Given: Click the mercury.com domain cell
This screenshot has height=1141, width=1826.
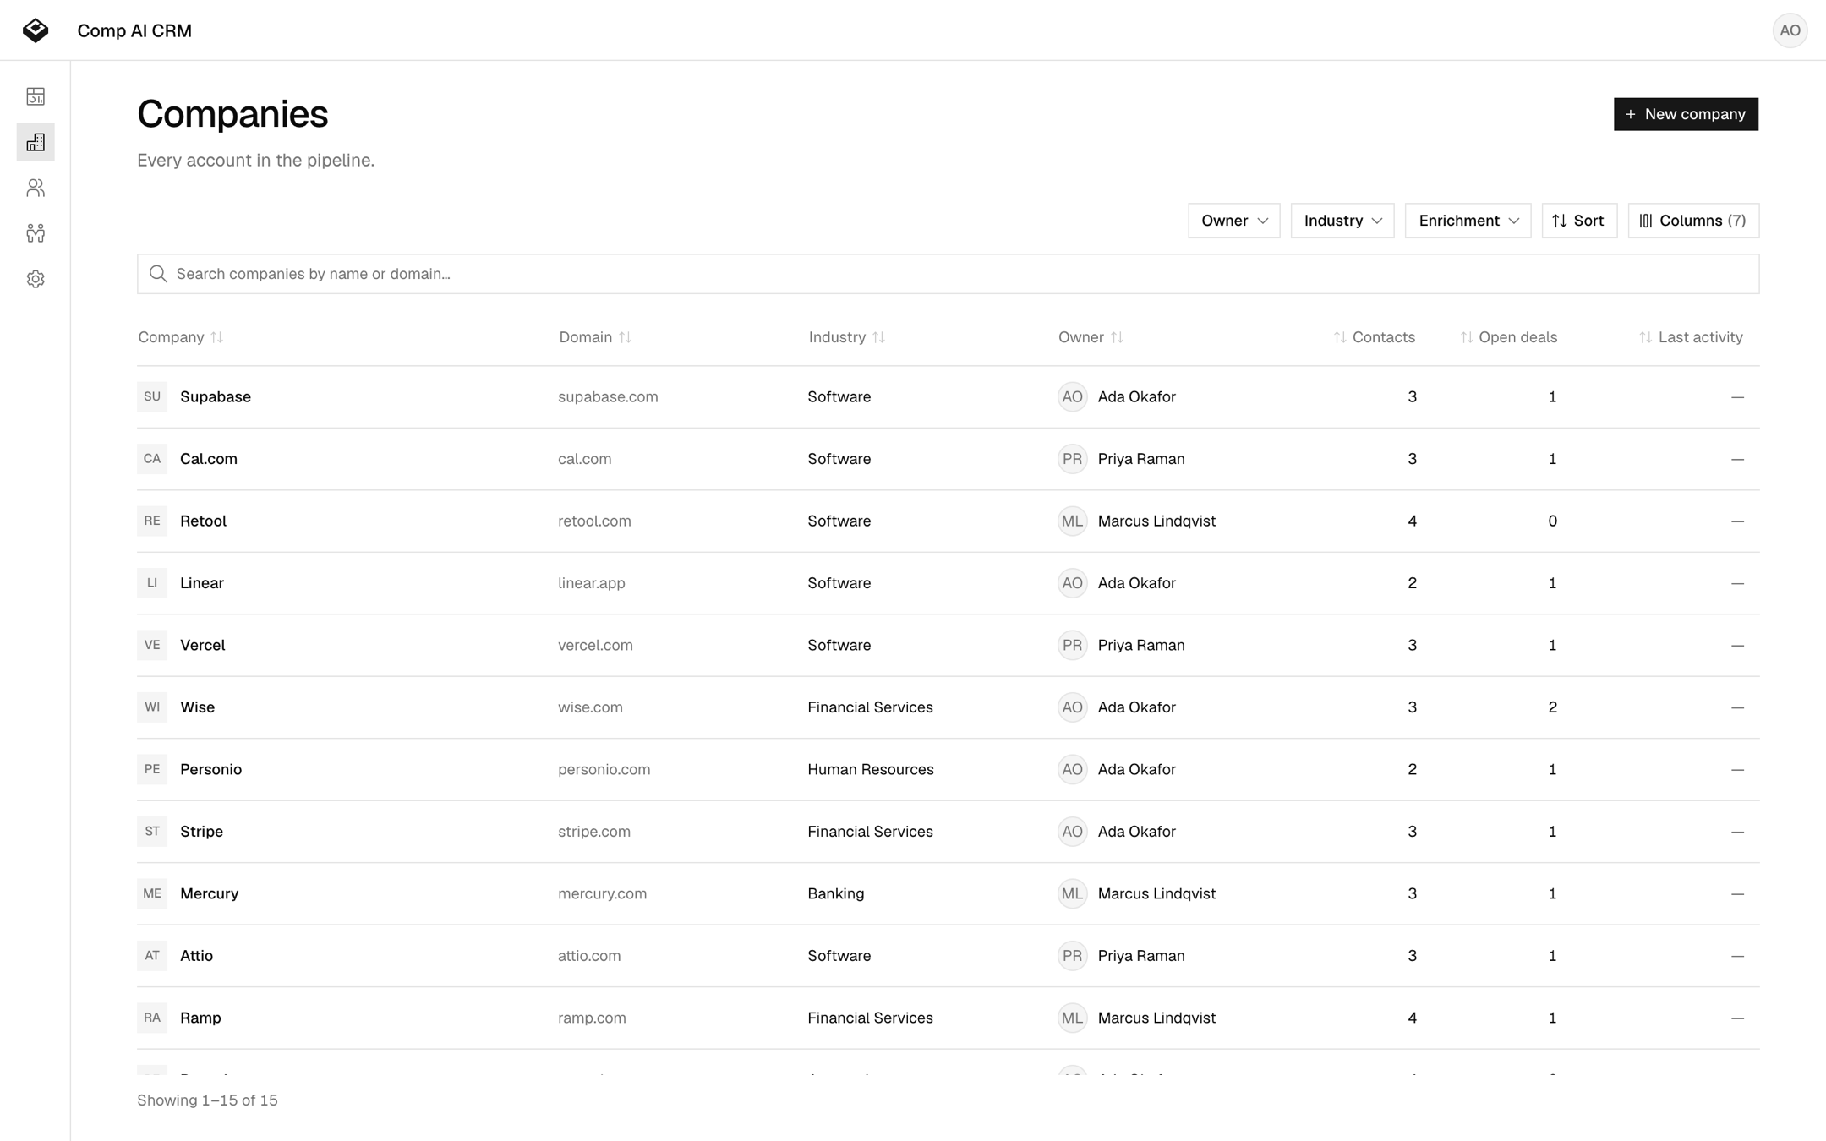Looking at the screenshot, I should pos(603,893).
